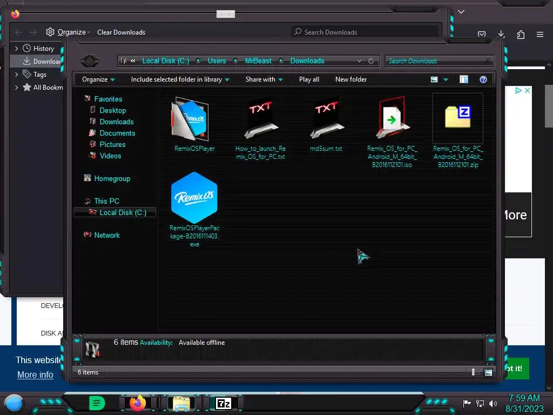Click Play all
553x415 pixels.
309,79
